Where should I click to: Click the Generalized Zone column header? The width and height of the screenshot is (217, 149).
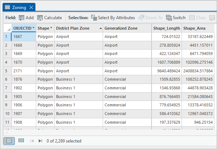[x=127, y=28]
